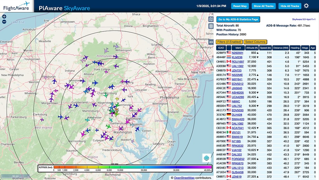
Task: Go to My ADS-B Statistics Page
Action: pyautogui.click(x=238, y=19)
